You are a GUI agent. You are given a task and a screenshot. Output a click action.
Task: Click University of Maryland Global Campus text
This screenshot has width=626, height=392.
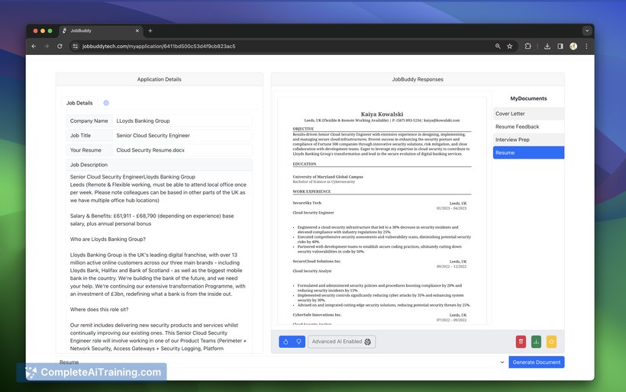(328, 177)
